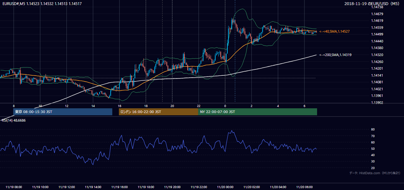Click the bottom date label 11/19 10:00

click(x=40, y=187)
